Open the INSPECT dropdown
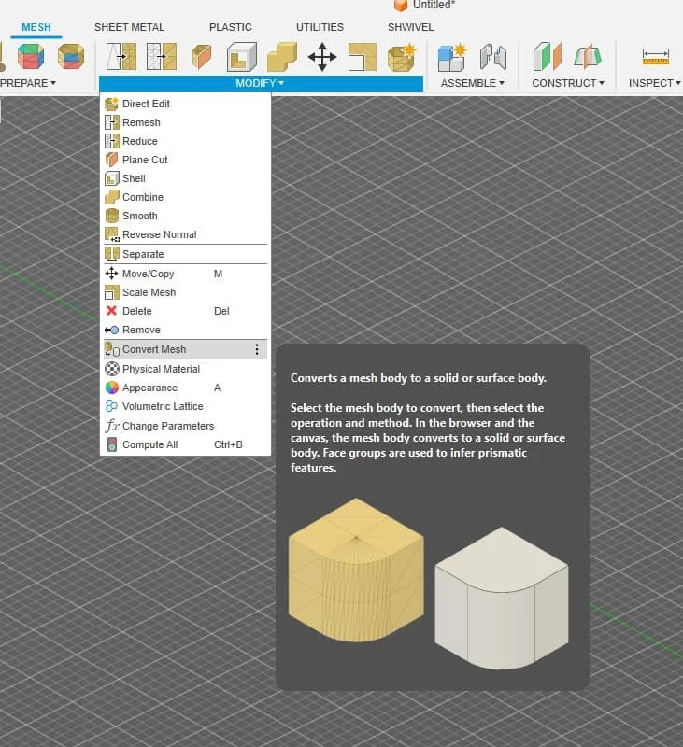 coord(654,83)
